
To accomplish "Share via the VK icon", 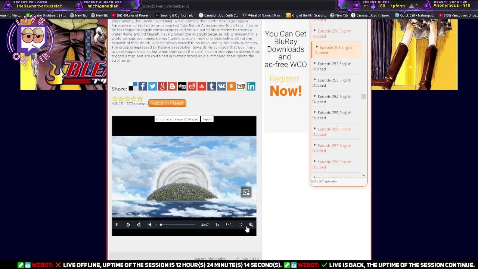I will pyautogui.click(x=221, y=87).
